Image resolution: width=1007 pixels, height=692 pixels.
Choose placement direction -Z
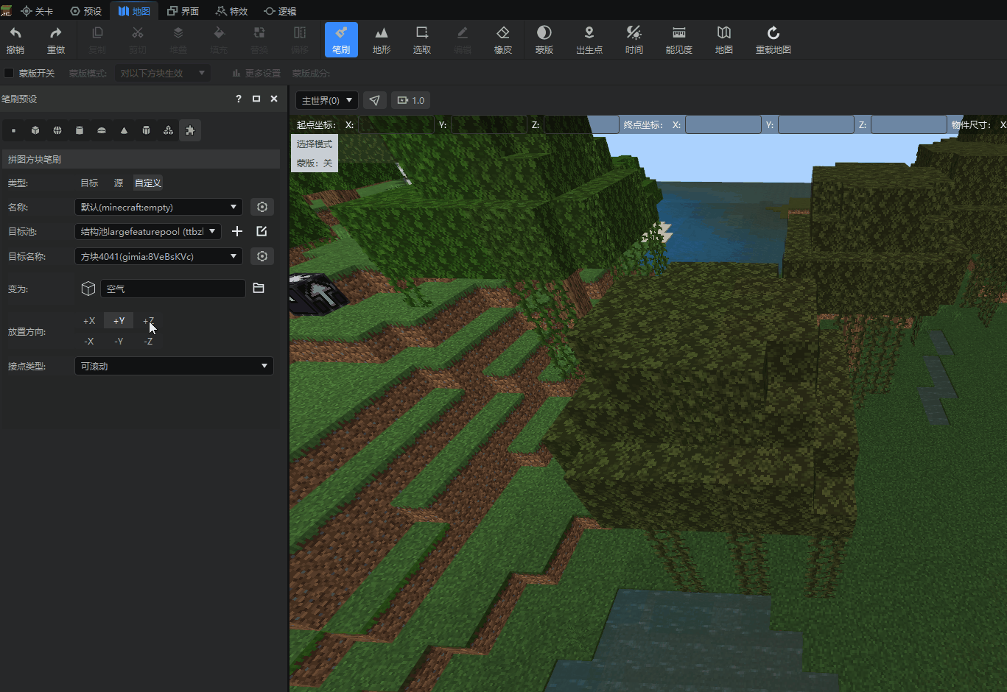[149, 342]
